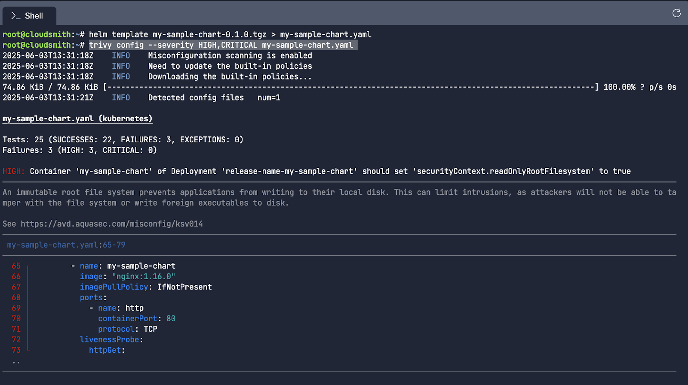Click 'httpGet:' on line 73

click(107, 350)
